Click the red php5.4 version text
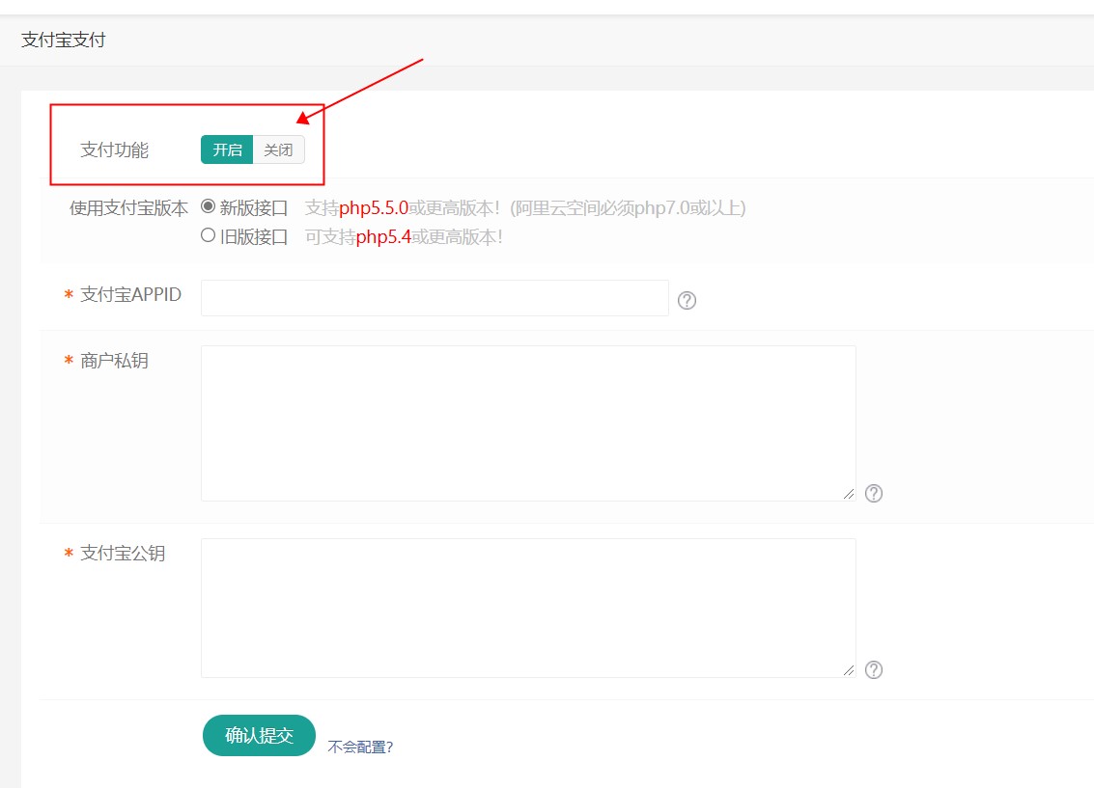The image size is (1094, 788). [x=383, y=237]
